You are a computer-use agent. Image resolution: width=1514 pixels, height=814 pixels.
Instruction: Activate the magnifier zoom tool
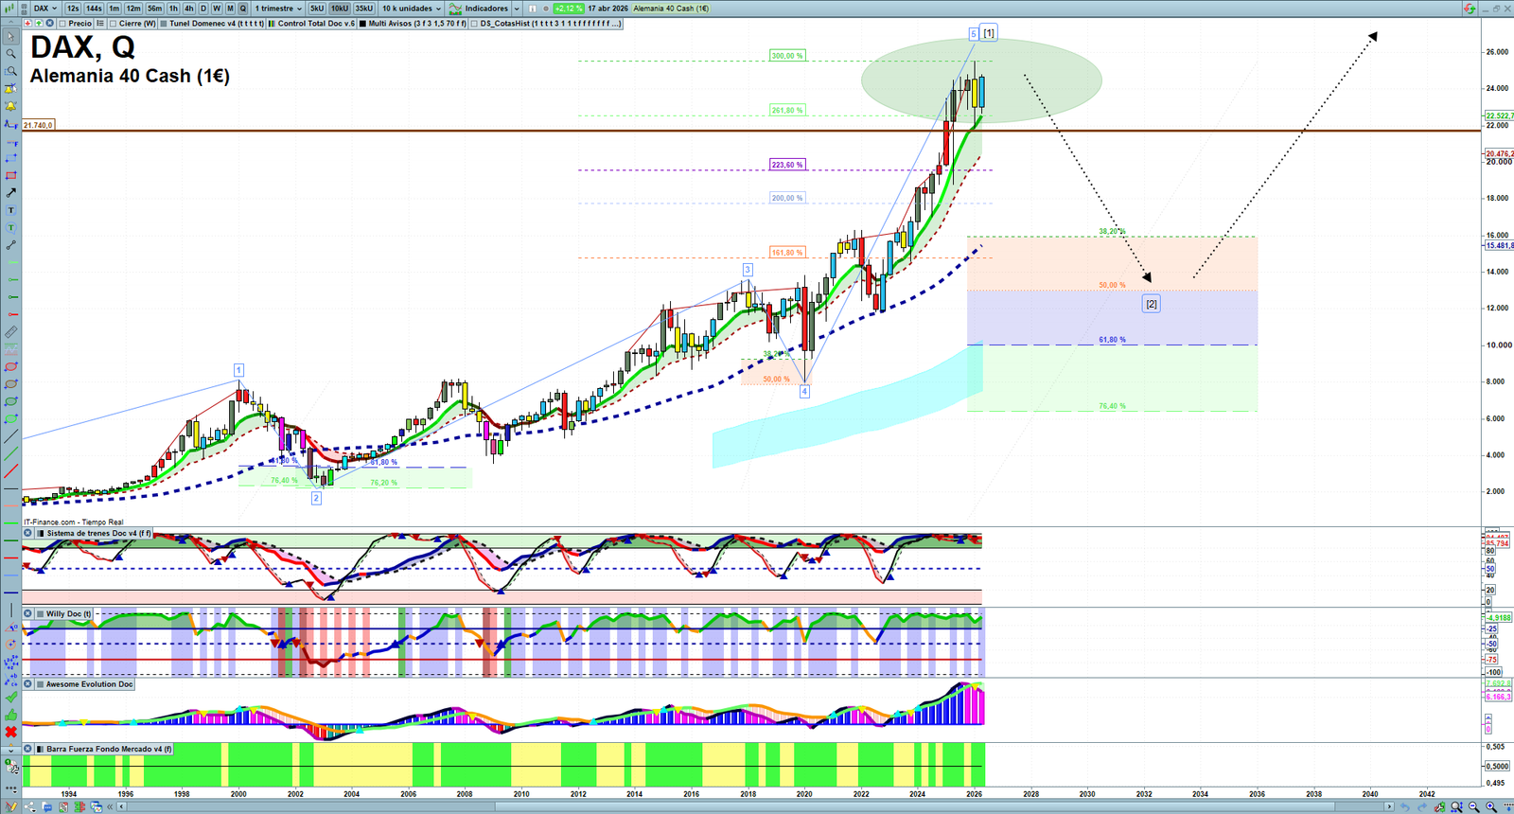(x=10, y=54)
